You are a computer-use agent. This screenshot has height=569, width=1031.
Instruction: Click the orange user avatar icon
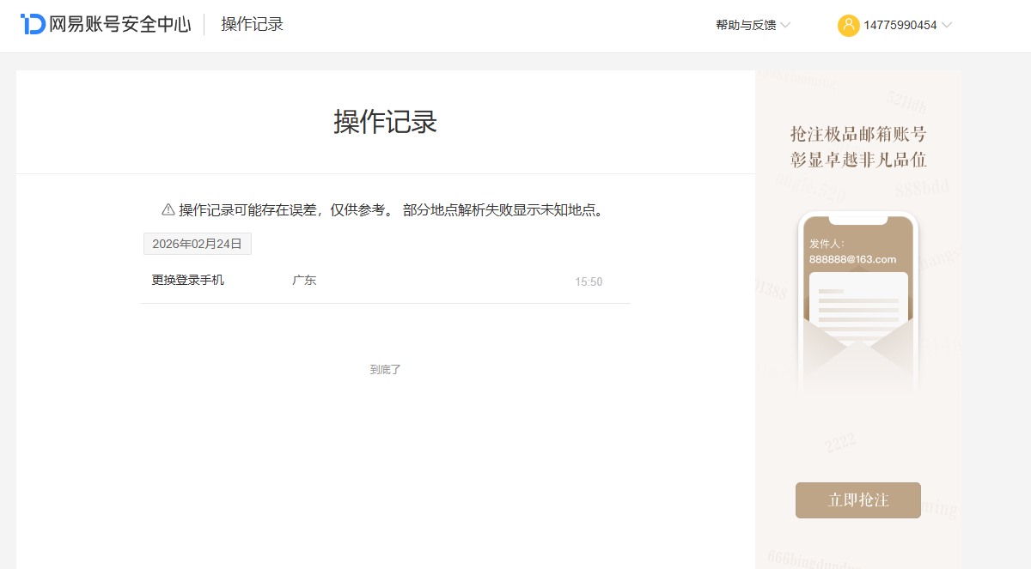(848, 25)
